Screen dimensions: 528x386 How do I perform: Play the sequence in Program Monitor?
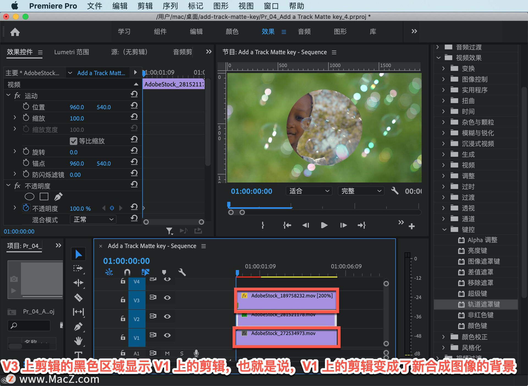(x=324, y=225)
